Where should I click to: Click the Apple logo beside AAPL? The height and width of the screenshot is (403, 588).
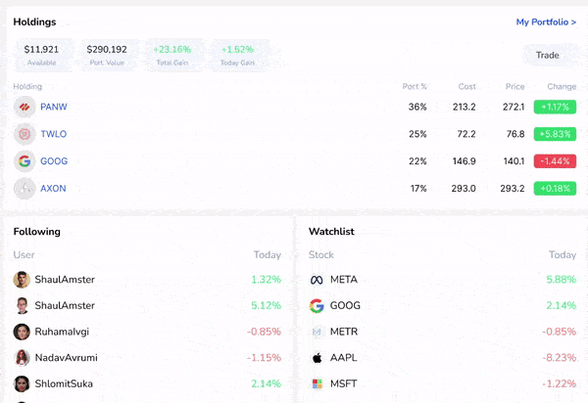tap(317, 358)
